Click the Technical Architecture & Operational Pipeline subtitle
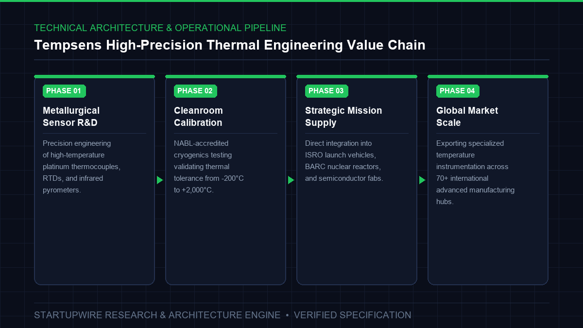The width and height of the screenshot is (583, 328). (160, 28)
